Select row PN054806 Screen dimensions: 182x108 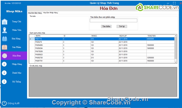(x=102, y=45)
